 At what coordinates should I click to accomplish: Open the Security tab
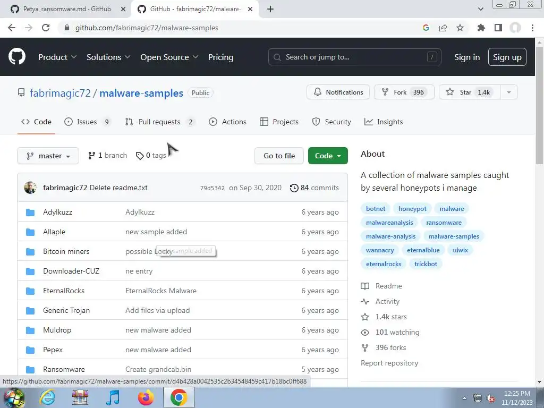click(x=331, y=122)
